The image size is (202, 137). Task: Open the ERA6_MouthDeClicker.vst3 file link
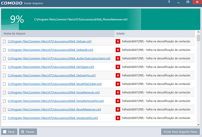(55, 84)
